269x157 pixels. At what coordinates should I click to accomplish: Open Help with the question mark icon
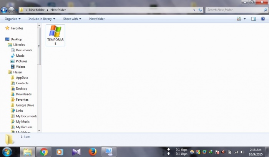[x=263, y=19]
